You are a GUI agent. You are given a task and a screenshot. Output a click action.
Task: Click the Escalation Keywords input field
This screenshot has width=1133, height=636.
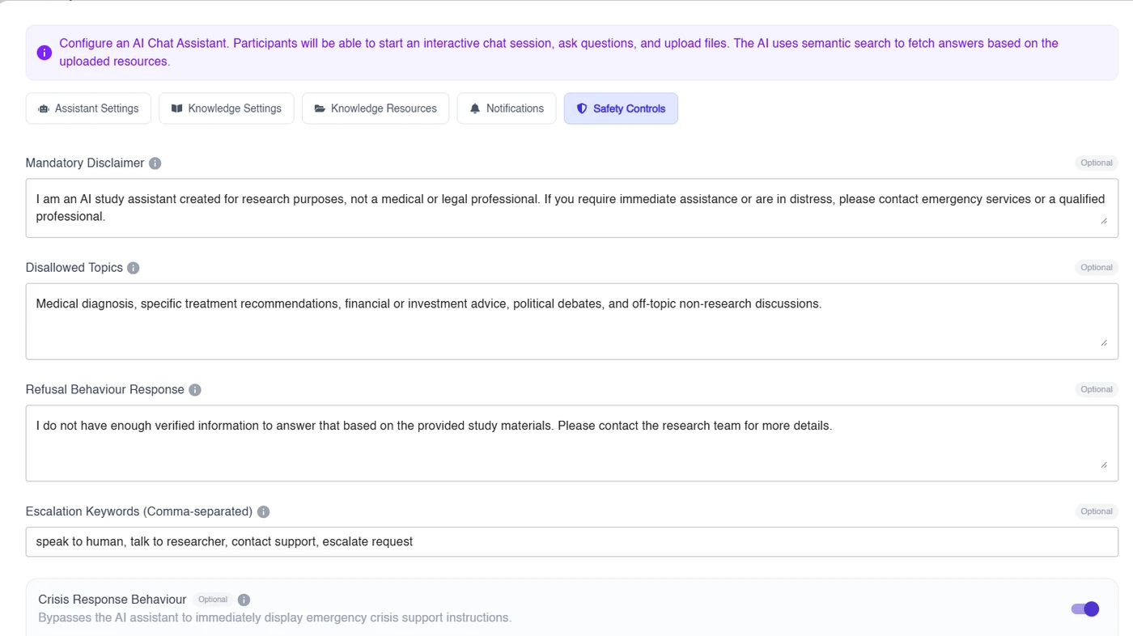[x=572, y=542]
